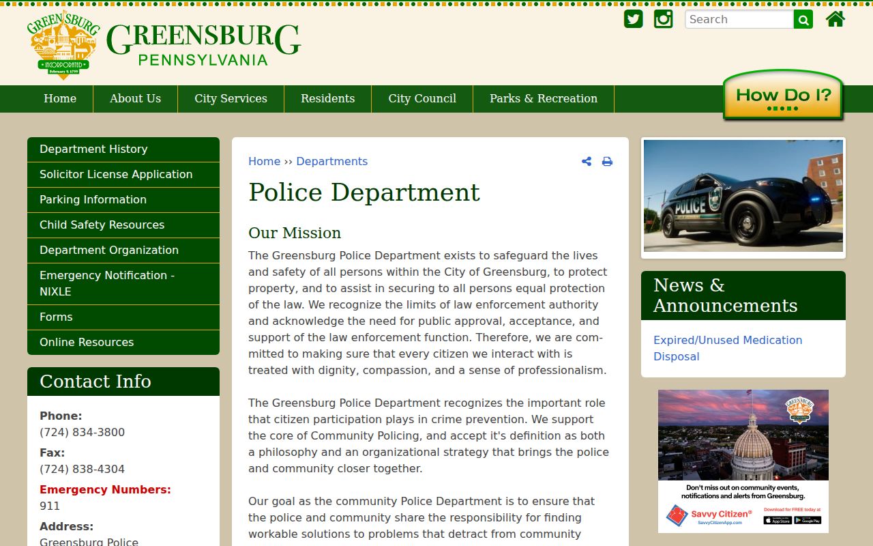Open Forms in the sidebar
The image size is (873, 546).
[123, 317]
